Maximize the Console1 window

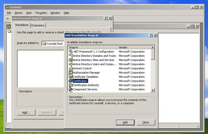click(x=197, y=7)
